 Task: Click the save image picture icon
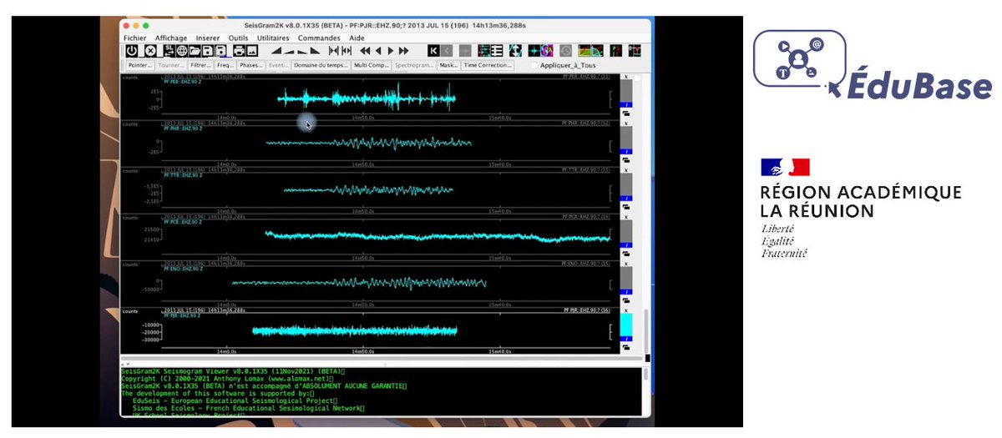[x=252, y=51]
